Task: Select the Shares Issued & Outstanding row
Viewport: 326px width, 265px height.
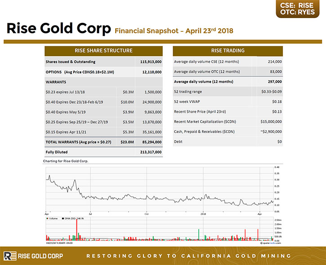Action: pyautogui.click(x=103, y=62)
